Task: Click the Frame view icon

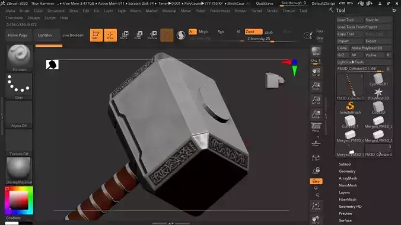Action: point(316,207)
